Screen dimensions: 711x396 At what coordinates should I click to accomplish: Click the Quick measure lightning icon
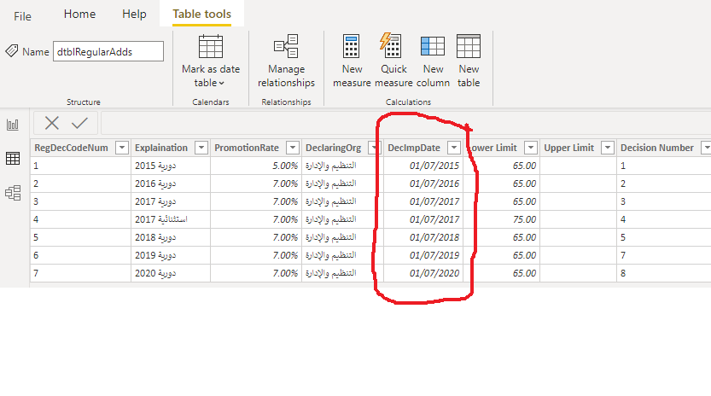390,45
